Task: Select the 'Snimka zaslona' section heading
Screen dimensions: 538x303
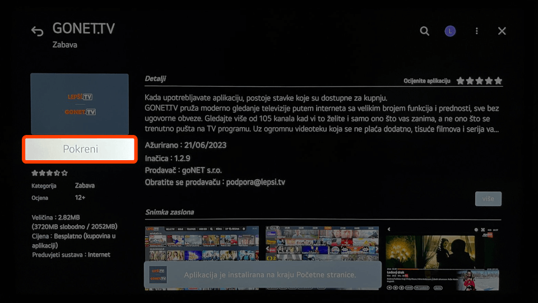Action: 169,212
